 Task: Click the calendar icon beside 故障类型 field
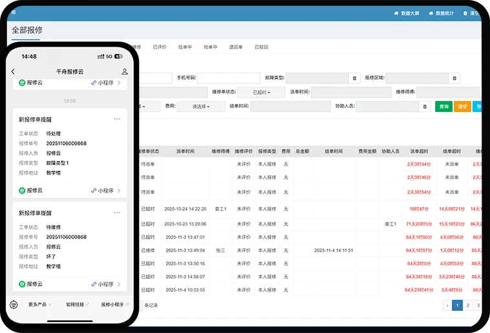click(354, 78)
